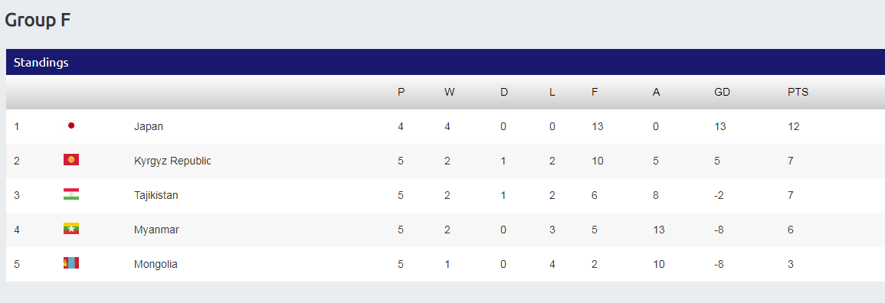The image size is (885, 303).
Task: Click the Japan flag icon
Action: [x=71, y=125]
